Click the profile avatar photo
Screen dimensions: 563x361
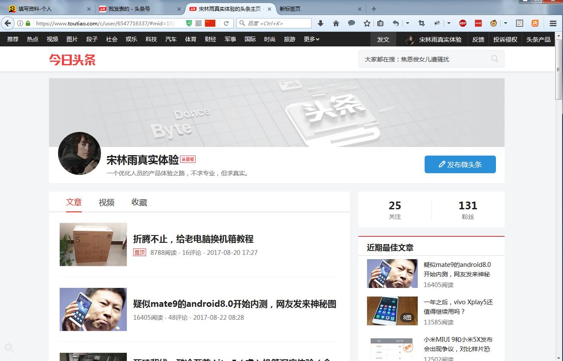coord(80,153)
